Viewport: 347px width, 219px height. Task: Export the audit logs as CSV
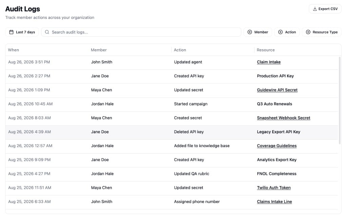[x=325, y=9]
